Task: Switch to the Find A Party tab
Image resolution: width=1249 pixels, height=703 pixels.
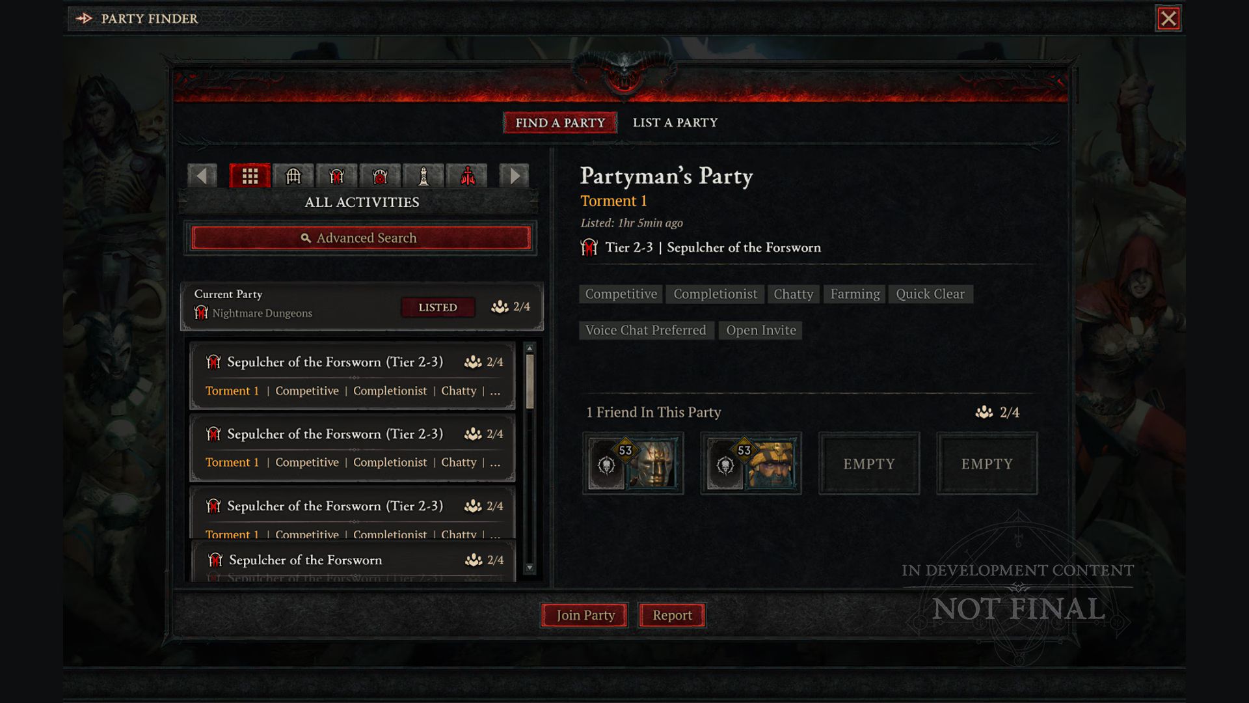Action: tap(559, 122)
